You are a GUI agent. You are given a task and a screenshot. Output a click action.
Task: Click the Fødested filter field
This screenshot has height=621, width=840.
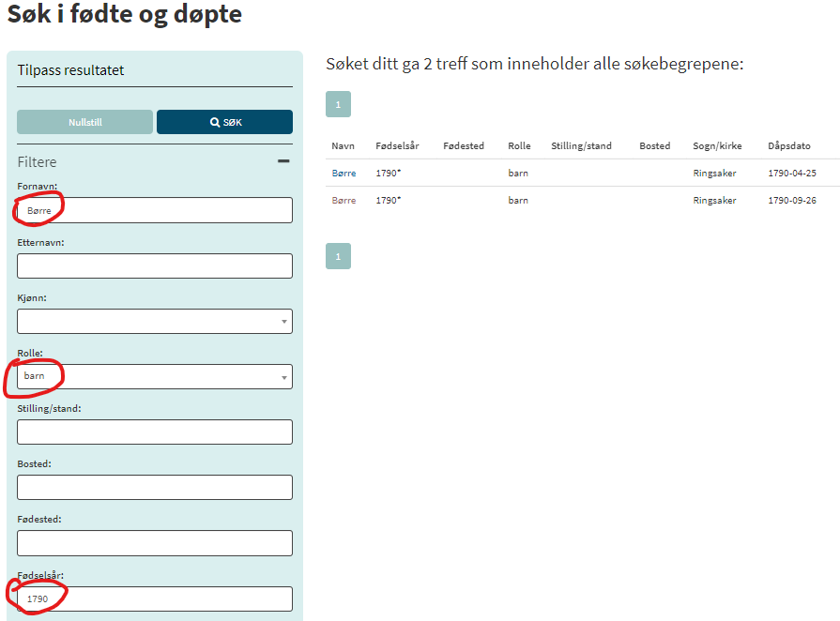click(x=155, y=543)
